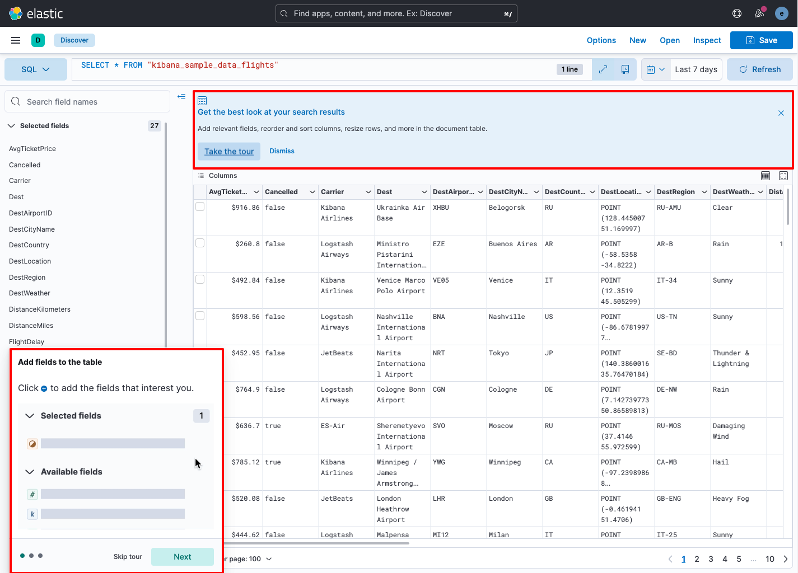Image resolution: width=798 pixels, height=573 pixels.
Task: Go to the previous results page
Action: coord(670,559)
